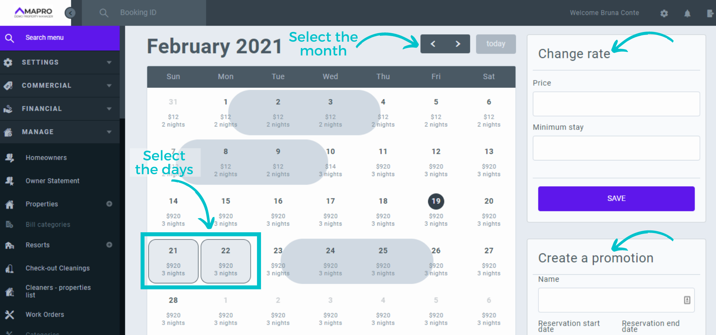
Task: Click the calendar icon in promotion Name field
Action: [687, 300]
